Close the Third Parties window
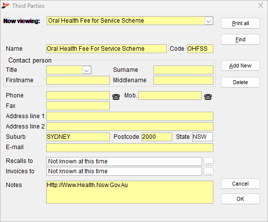The image size is (268, 222). [x=261, y=5]
